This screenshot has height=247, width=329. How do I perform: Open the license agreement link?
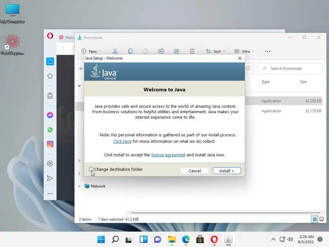[168, 155]
